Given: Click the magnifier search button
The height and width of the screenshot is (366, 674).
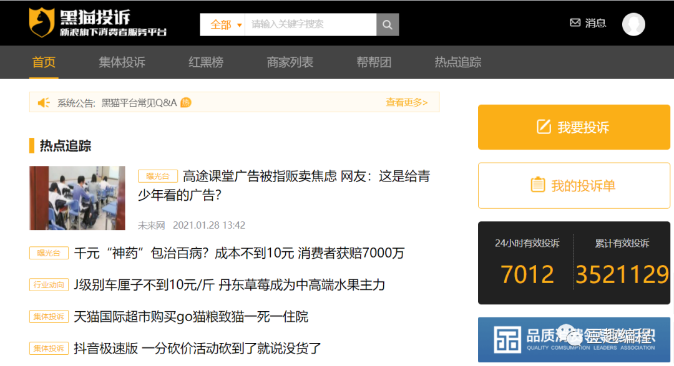Looking at the screenshot, I should [x=388, y=24].
